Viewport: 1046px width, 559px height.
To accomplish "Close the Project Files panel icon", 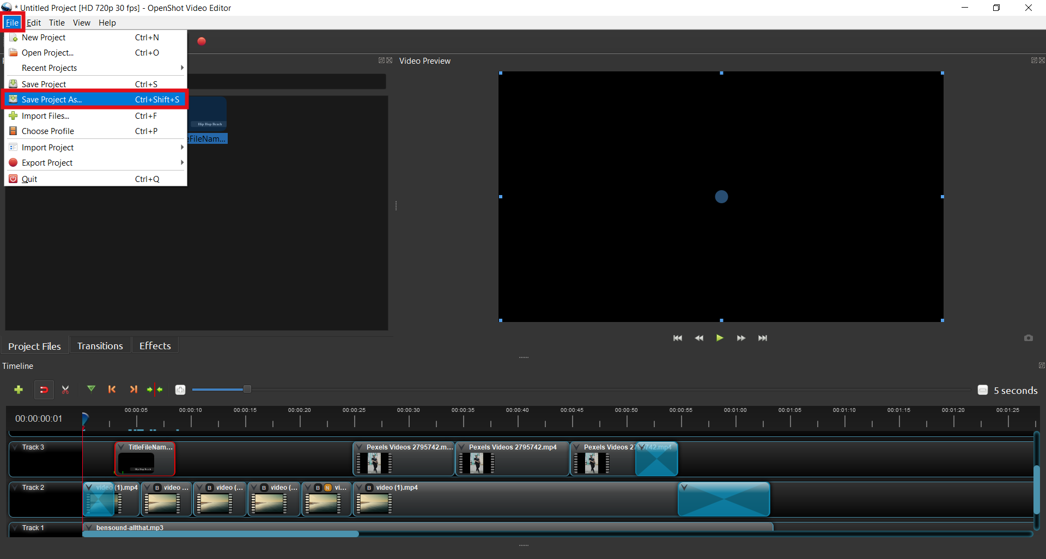I will (x=389, y=60).
